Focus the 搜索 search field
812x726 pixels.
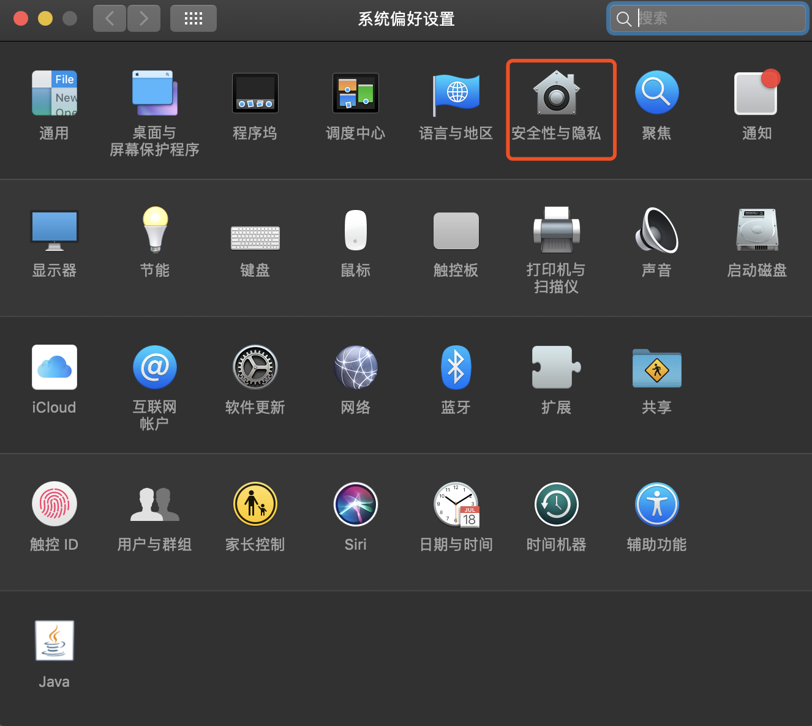[x=709, y=18]
